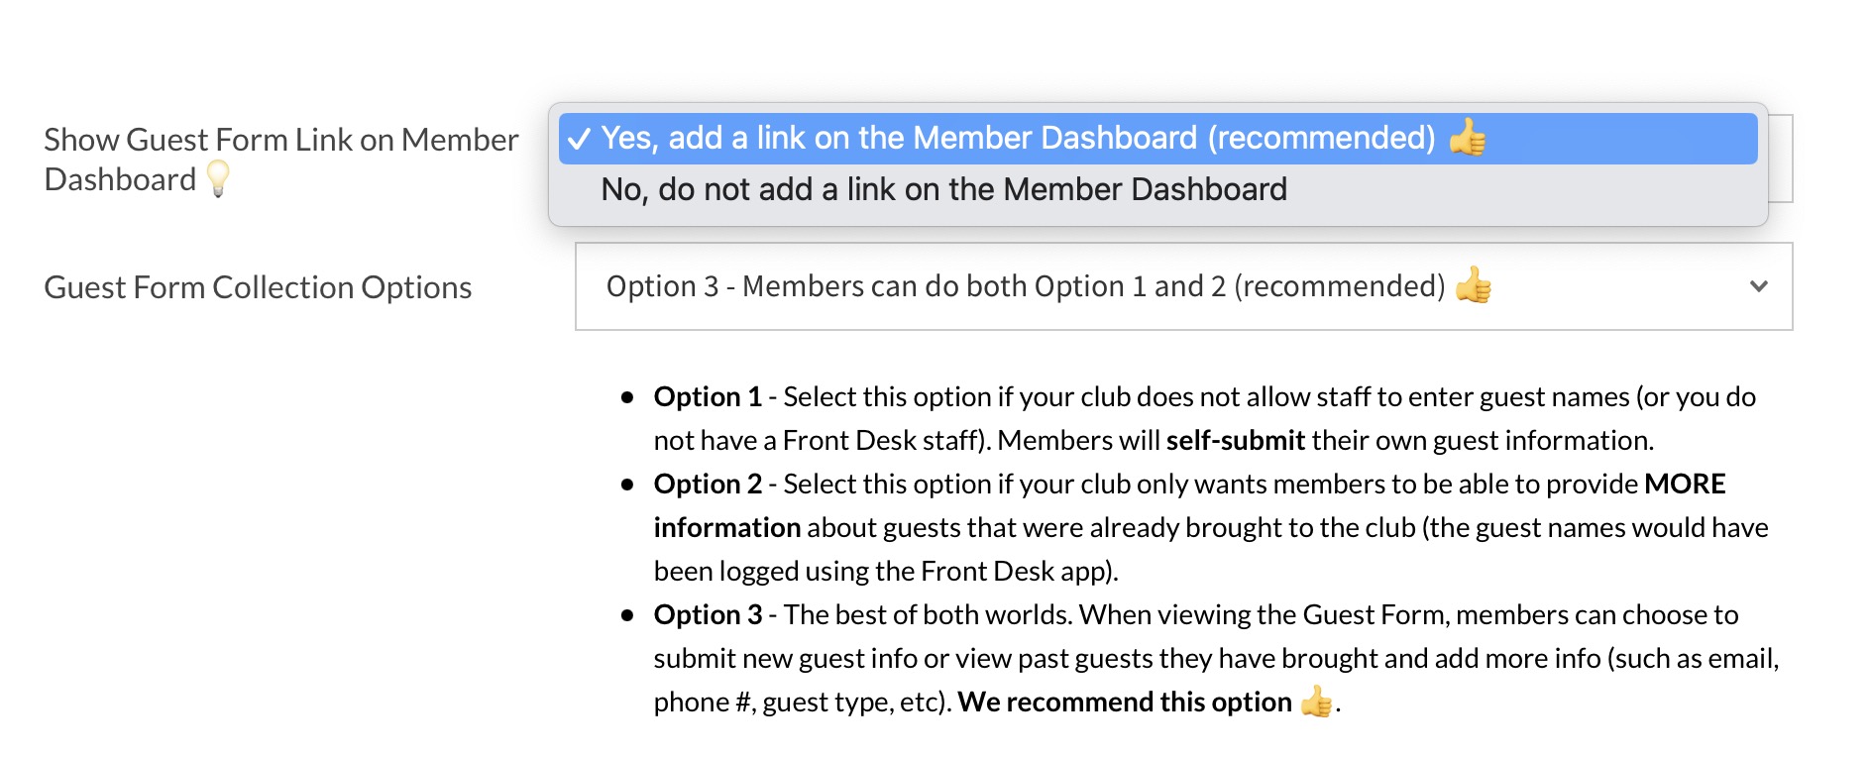Viewport: 1871px width, 757px height.
Task: Click the lightbulb hint icon next to Dashboard
Action: [x=218, y=179]
